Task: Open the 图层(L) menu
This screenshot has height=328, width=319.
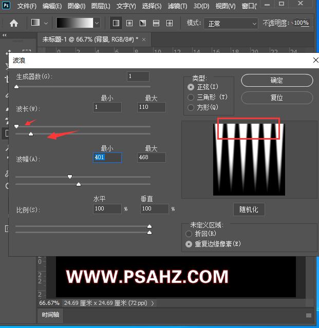Action: click(x=101, y=6)
